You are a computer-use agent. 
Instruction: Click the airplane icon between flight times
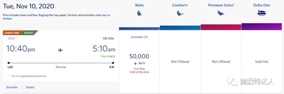(x=60, y=50)
